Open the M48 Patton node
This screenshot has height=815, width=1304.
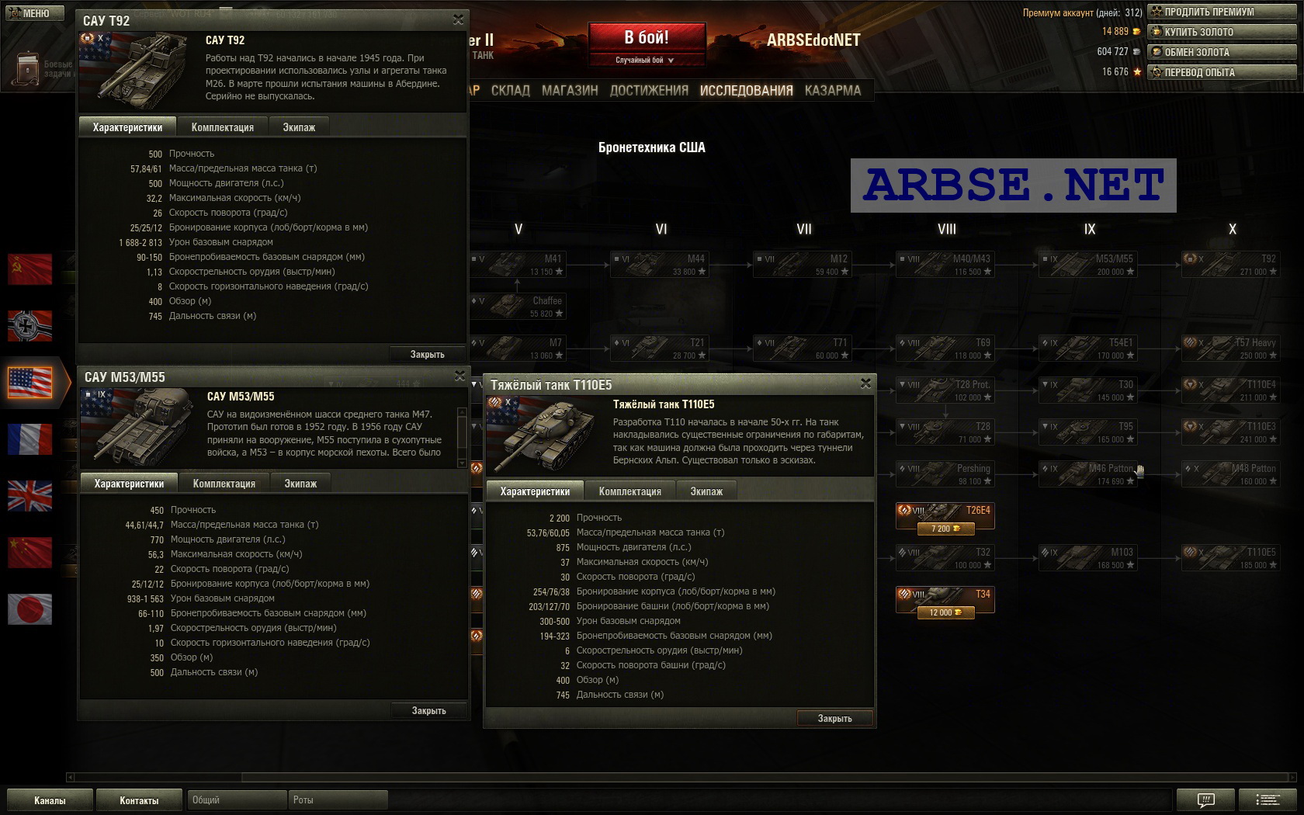1230,474
